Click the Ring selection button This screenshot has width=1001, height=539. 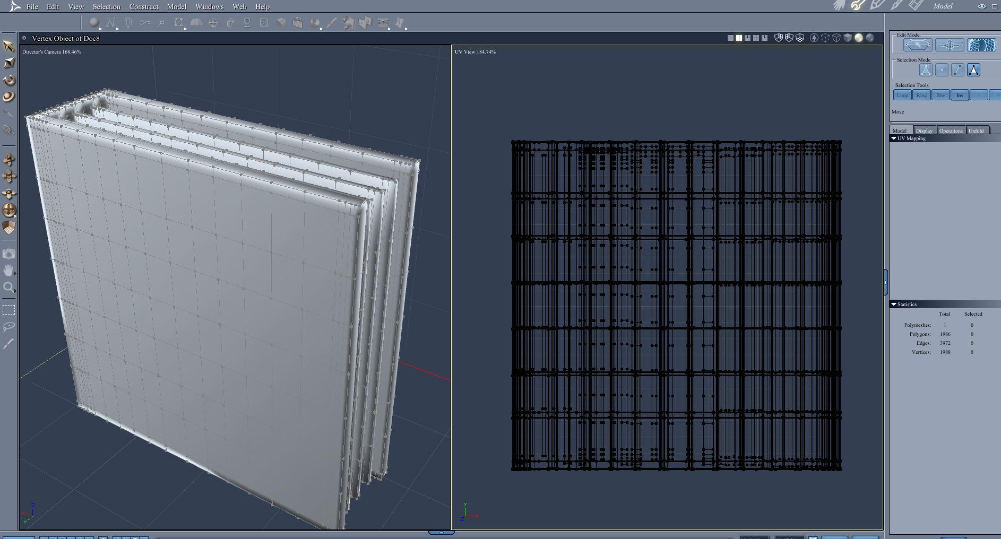click(x=921, y=95)
